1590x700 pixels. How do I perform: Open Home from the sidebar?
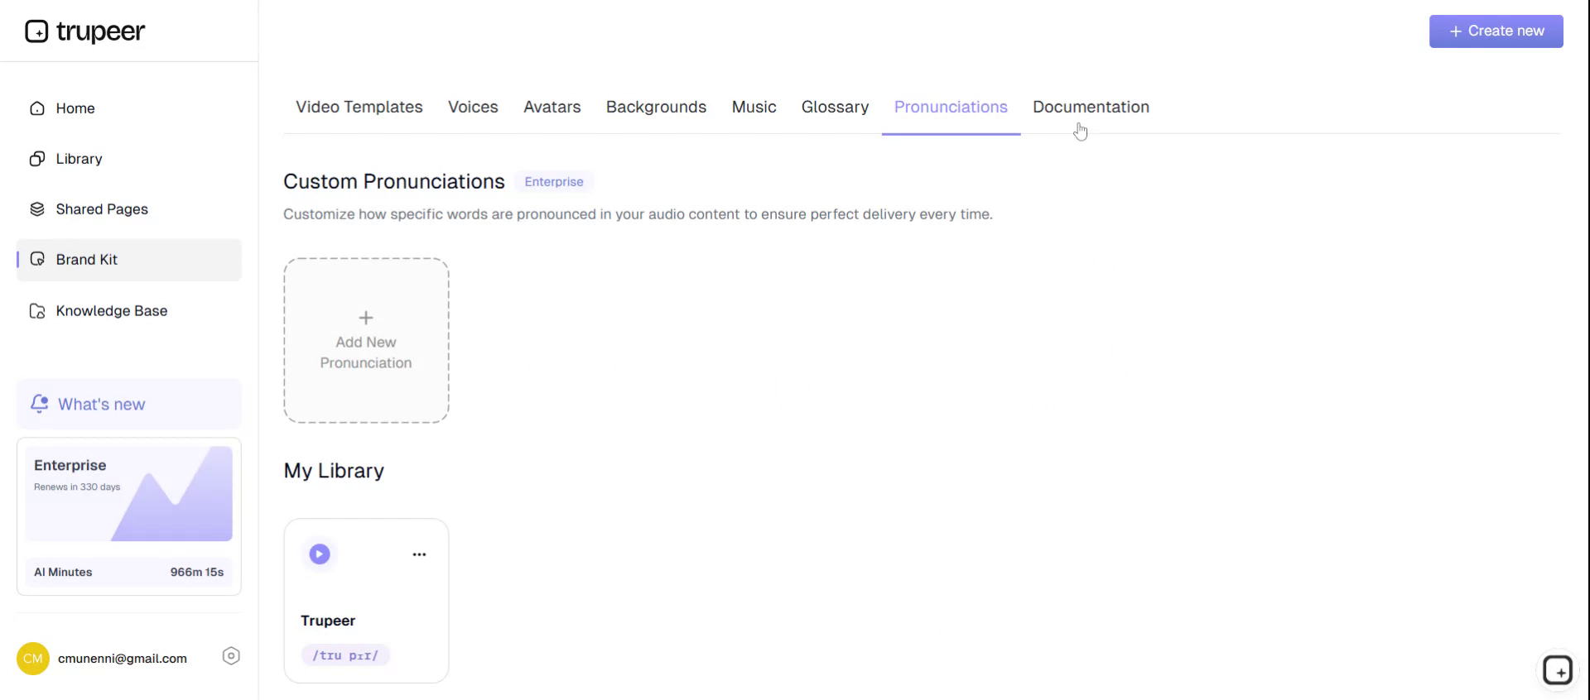tap(75, 108)
